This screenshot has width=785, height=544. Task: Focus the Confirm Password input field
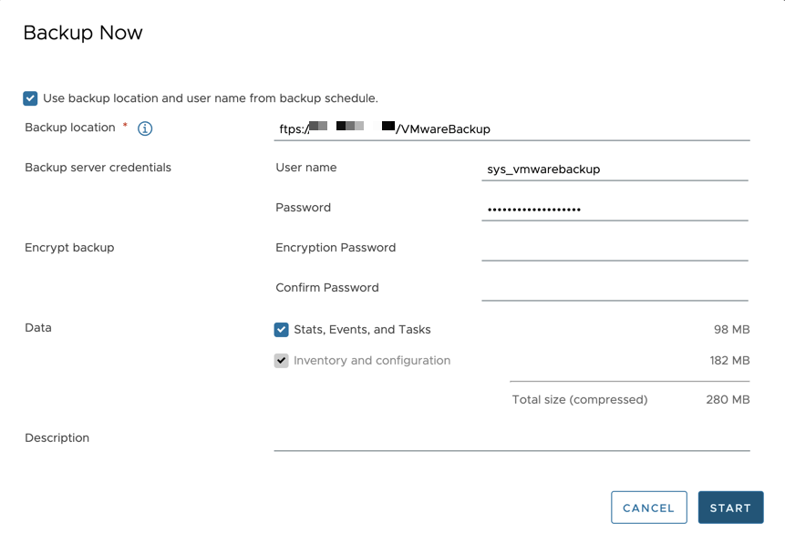coord(615,289)
